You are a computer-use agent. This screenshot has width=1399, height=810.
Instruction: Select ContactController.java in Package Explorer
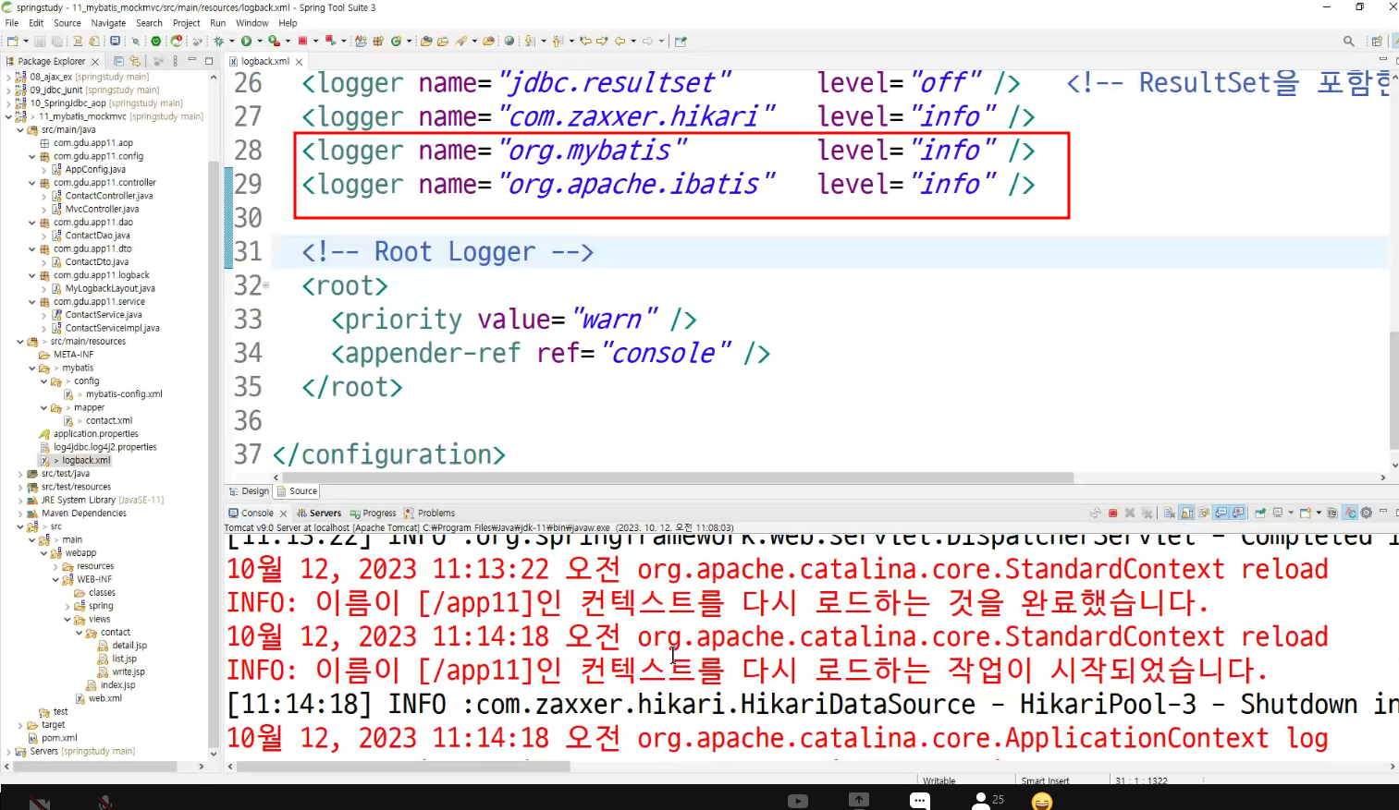coord(109,196)
